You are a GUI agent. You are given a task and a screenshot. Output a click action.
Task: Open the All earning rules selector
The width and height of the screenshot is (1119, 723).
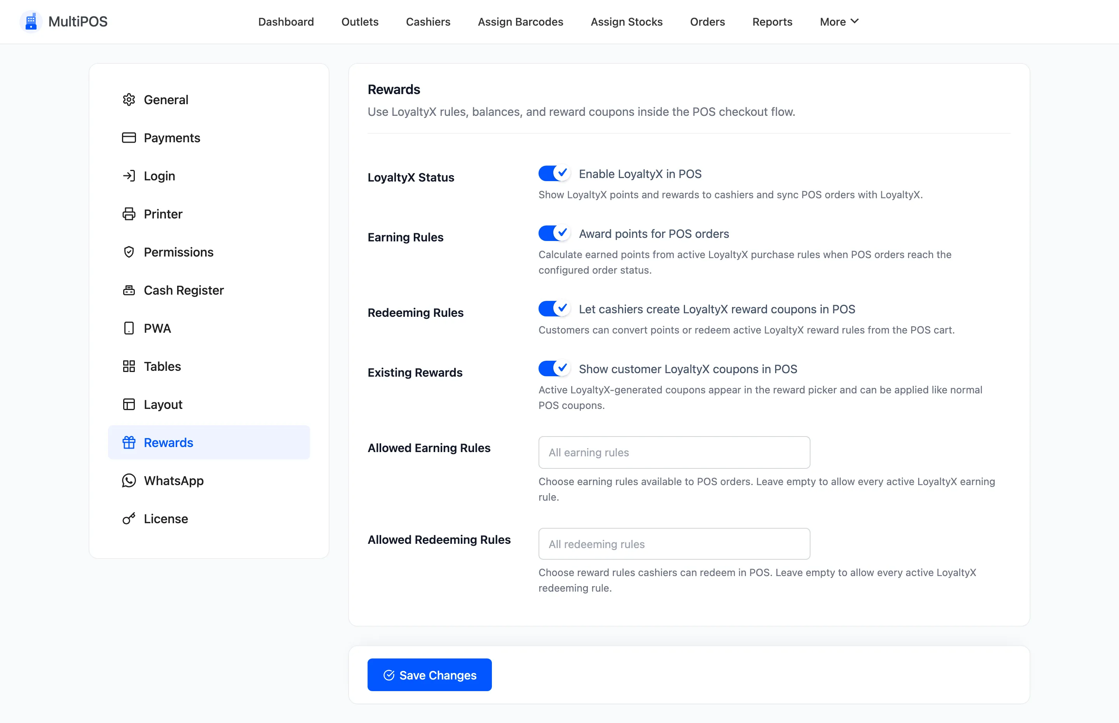point(674,452)
